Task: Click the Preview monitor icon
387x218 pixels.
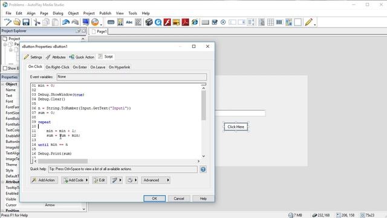Action: click(86, 22)
